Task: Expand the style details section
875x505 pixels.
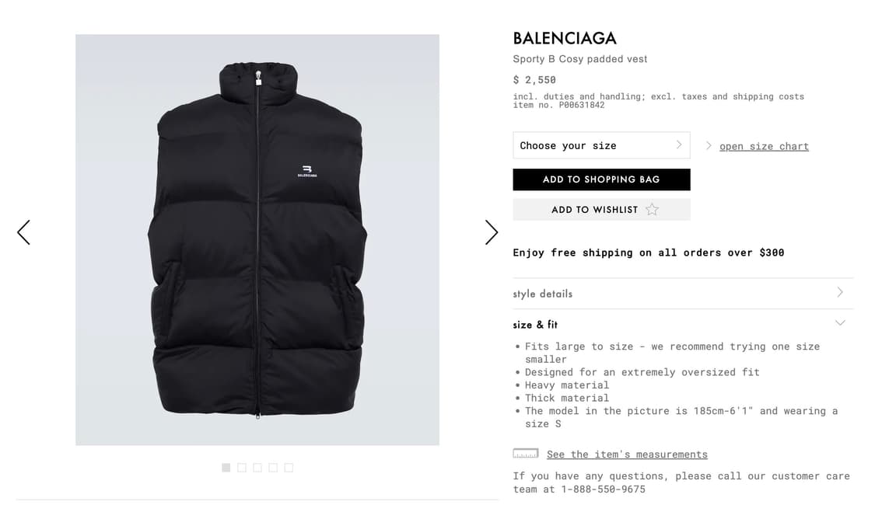Action: point(683,293)
